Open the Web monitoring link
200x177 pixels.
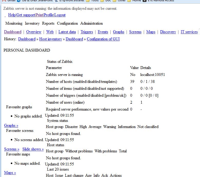[50, 32]
